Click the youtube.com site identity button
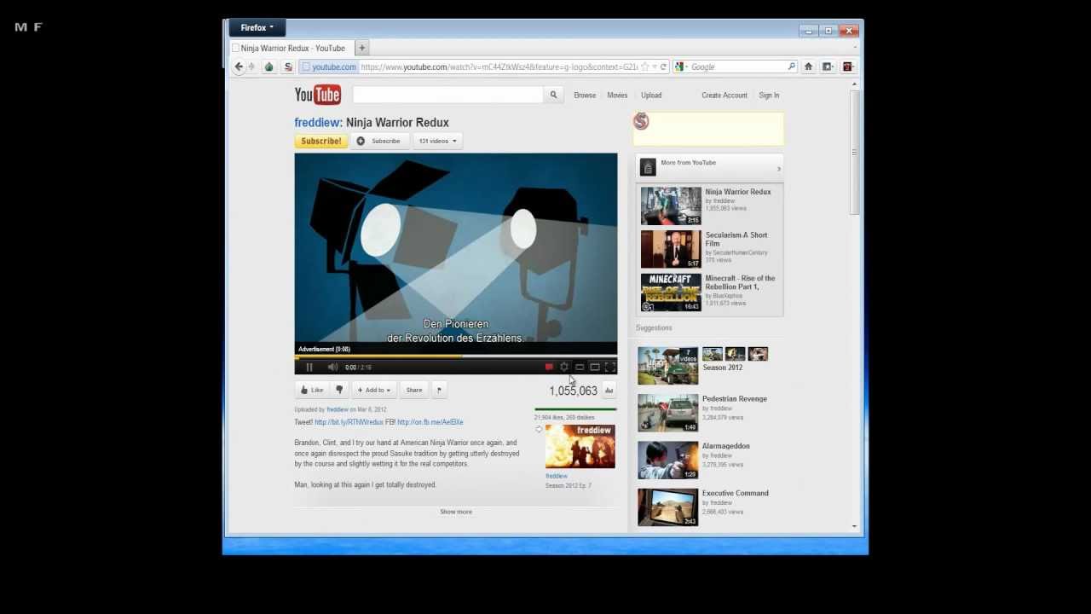The width and height of the screenshot is (1091, 614). [329, 67]
